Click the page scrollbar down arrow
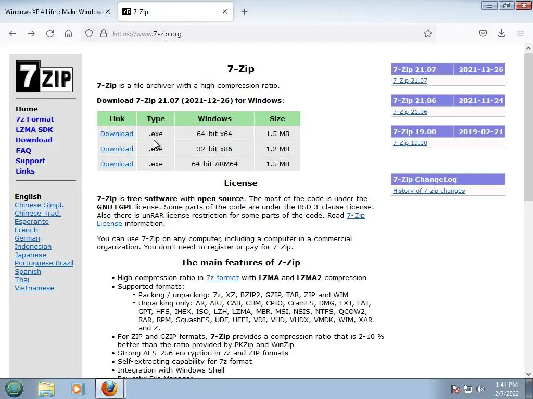This screenshot has height=399, width=533. 528,374
